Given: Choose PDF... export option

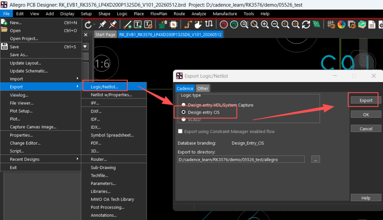Looking at the screenshot, I should click(114, 143).
